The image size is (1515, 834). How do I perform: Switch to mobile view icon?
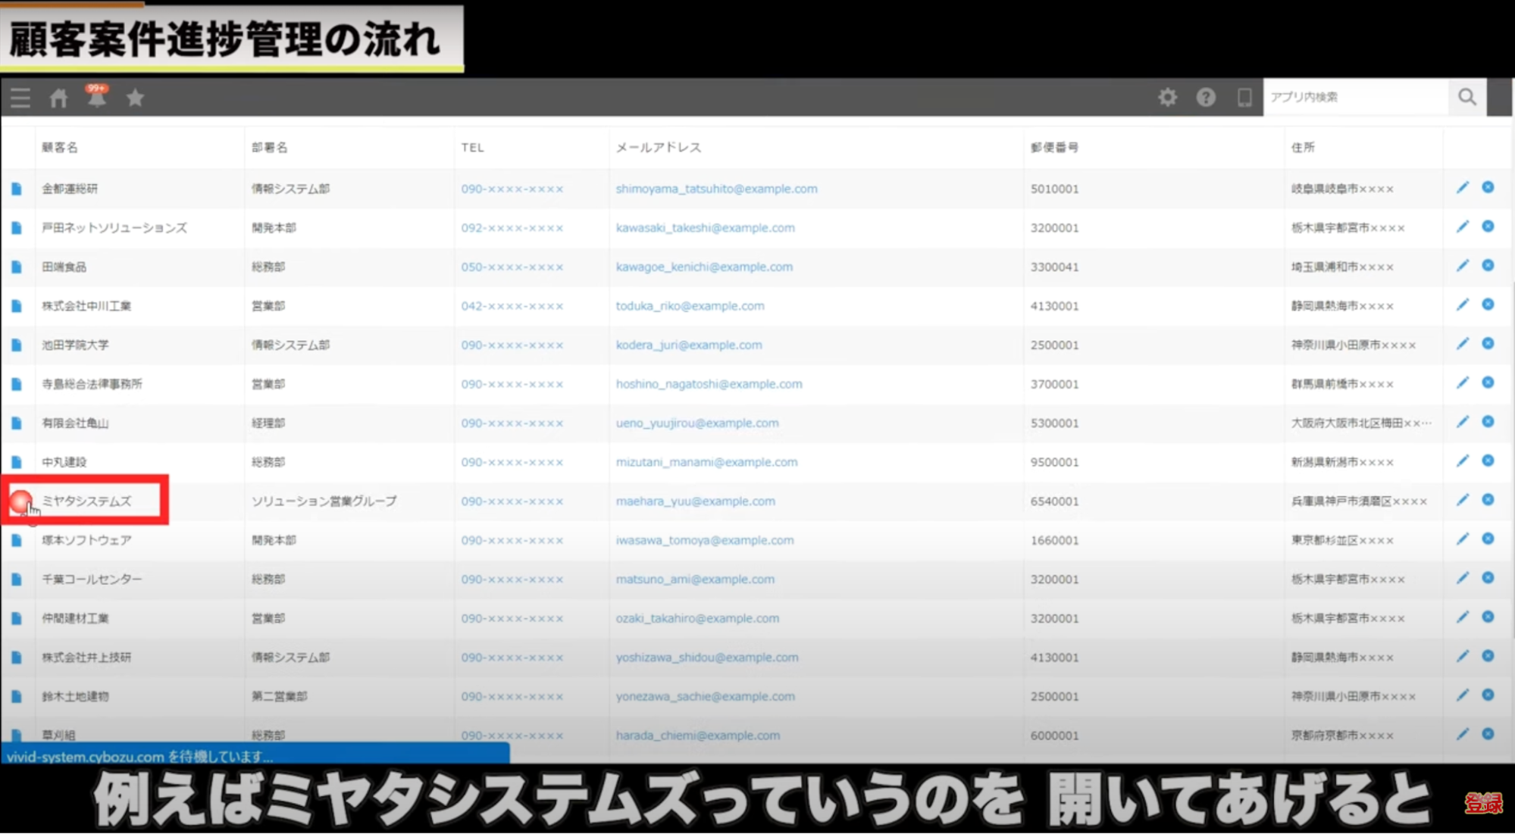click(1244, 97)
